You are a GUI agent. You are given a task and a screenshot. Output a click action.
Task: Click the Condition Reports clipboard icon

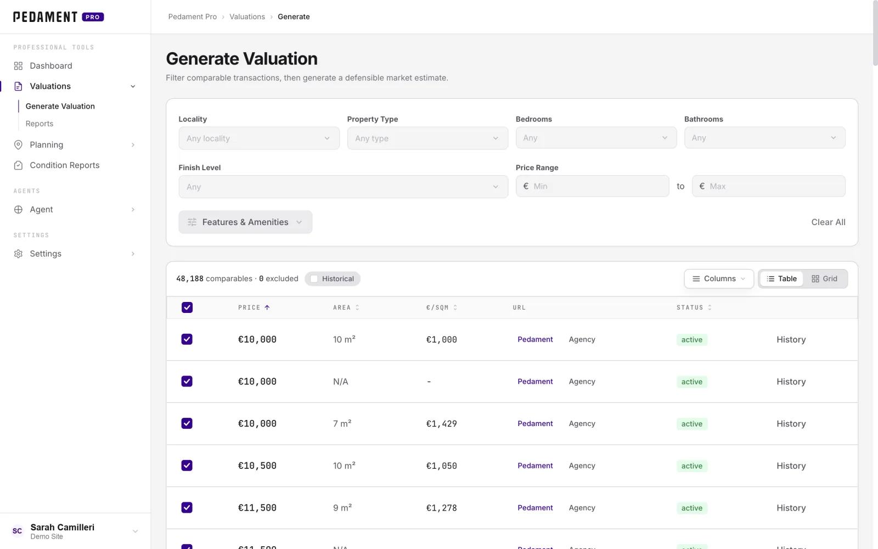click(x=18, y=165)
